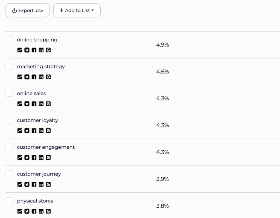Image resolution: width=280 pixels, height=218 pixels.
Task: Open LinkedIn icon under customer loyalty
Action: [x=41, y=131]
